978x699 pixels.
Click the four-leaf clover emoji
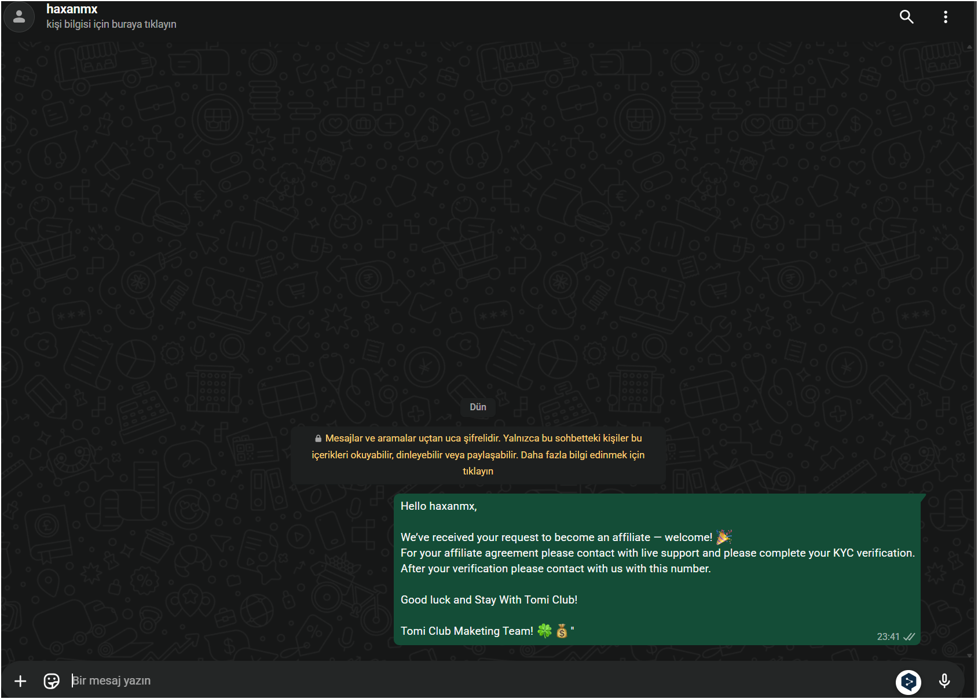click(x=545, y=631)
